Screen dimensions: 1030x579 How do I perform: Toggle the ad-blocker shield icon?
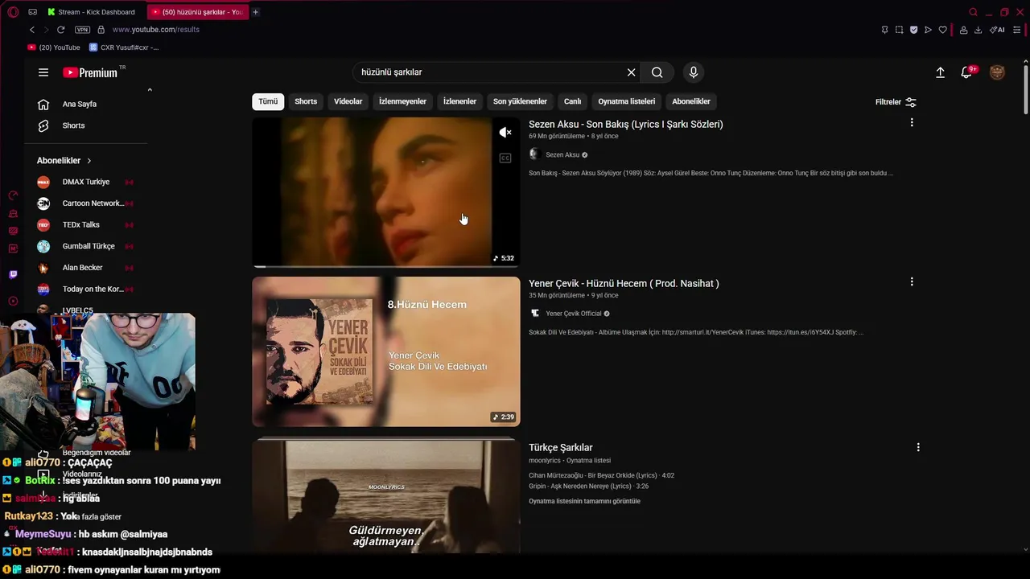tap(913, 30)
